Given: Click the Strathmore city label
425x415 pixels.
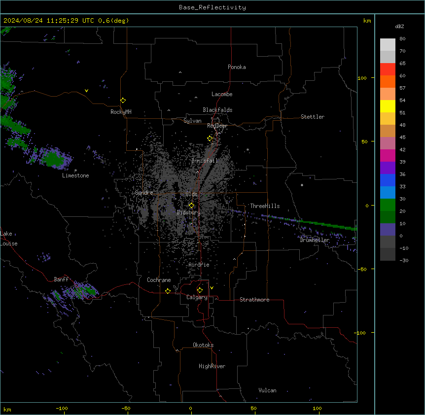Looking at the screenshot, I should (254, 300).
